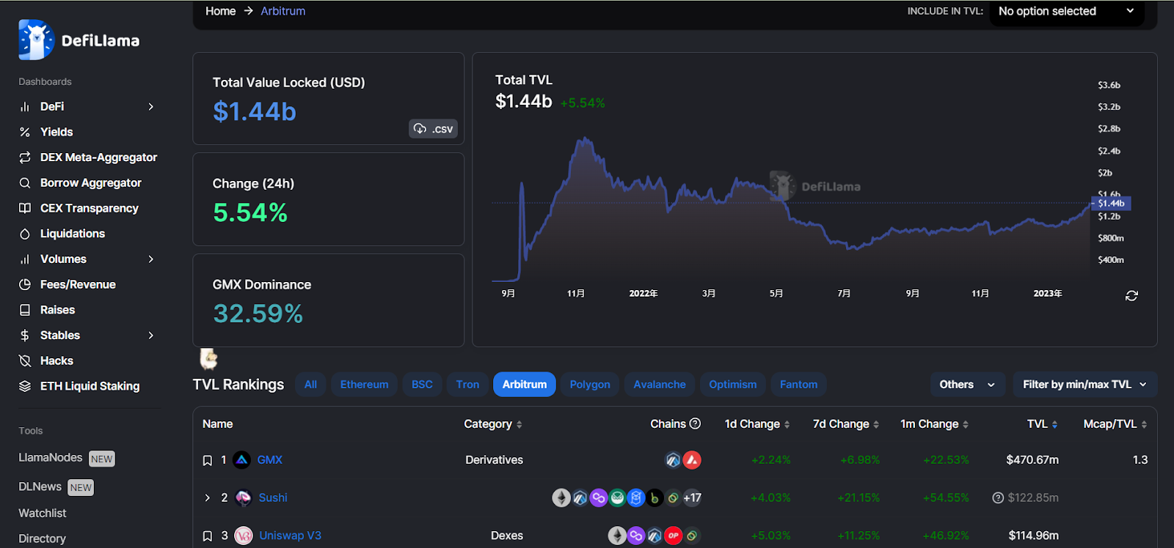1174x548 pixels.
Task: Select the Yields percent icon
Action: pos(25,132)
